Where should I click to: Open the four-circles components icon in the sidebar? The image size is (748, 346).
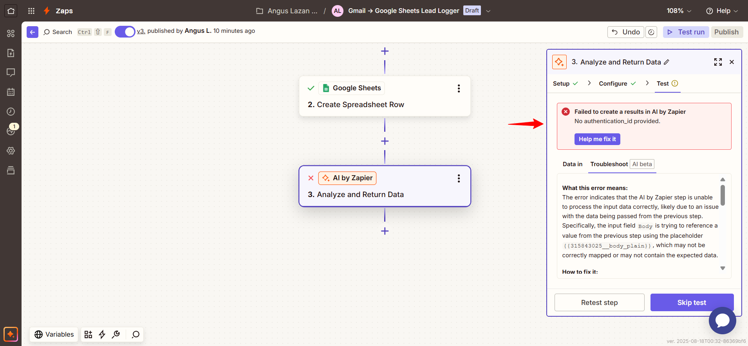click(11, 34)
